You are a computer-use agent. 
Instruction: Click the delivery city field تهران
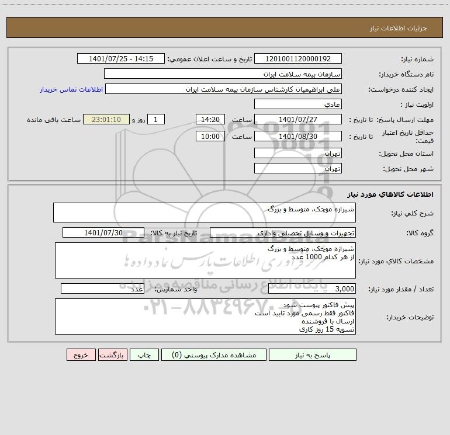pos(298,168)
